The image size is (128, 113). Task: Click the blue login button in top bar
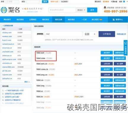[x=45, y=1]
